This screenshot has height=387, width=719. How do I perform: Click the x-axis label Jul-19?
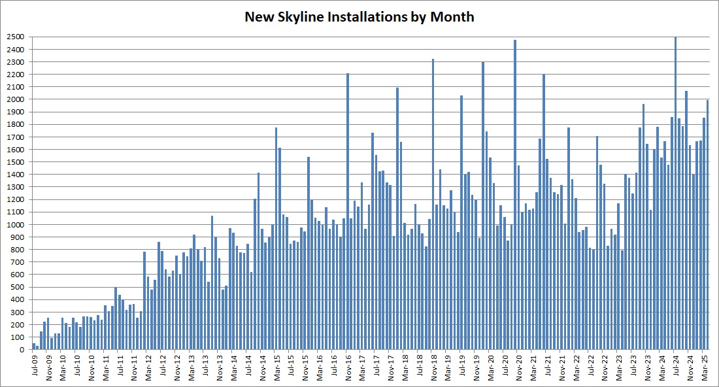click(x=462, y=365)
